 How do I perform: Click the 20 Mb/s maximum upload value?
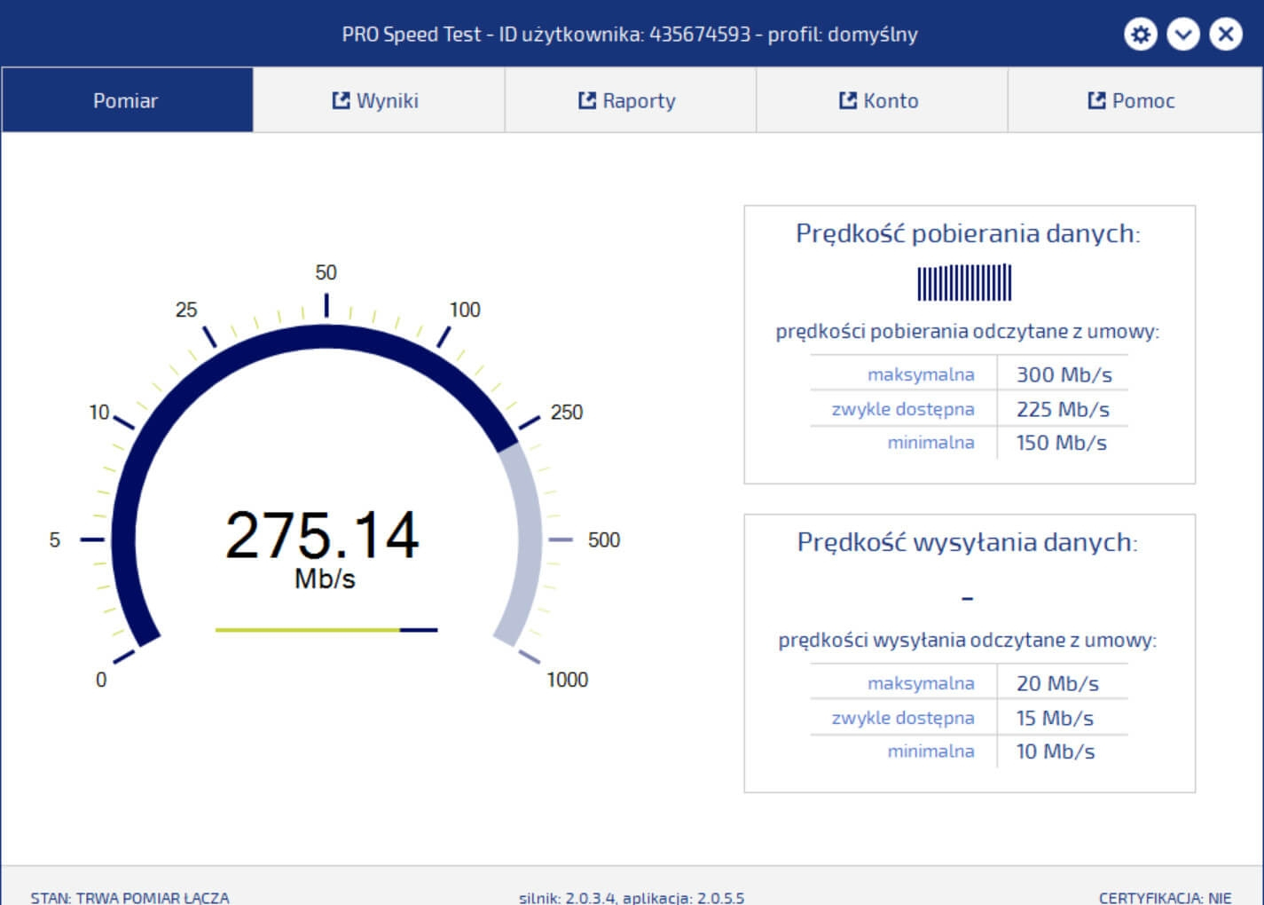[1057, 683]
